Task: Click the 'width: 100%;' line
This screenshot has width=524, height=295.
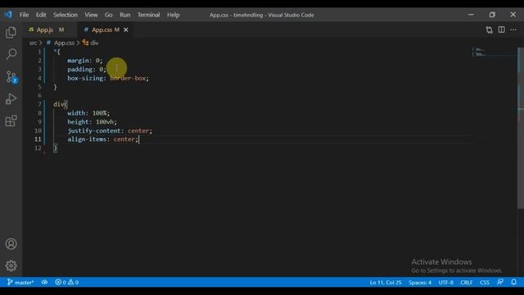Action: (88, 113)
